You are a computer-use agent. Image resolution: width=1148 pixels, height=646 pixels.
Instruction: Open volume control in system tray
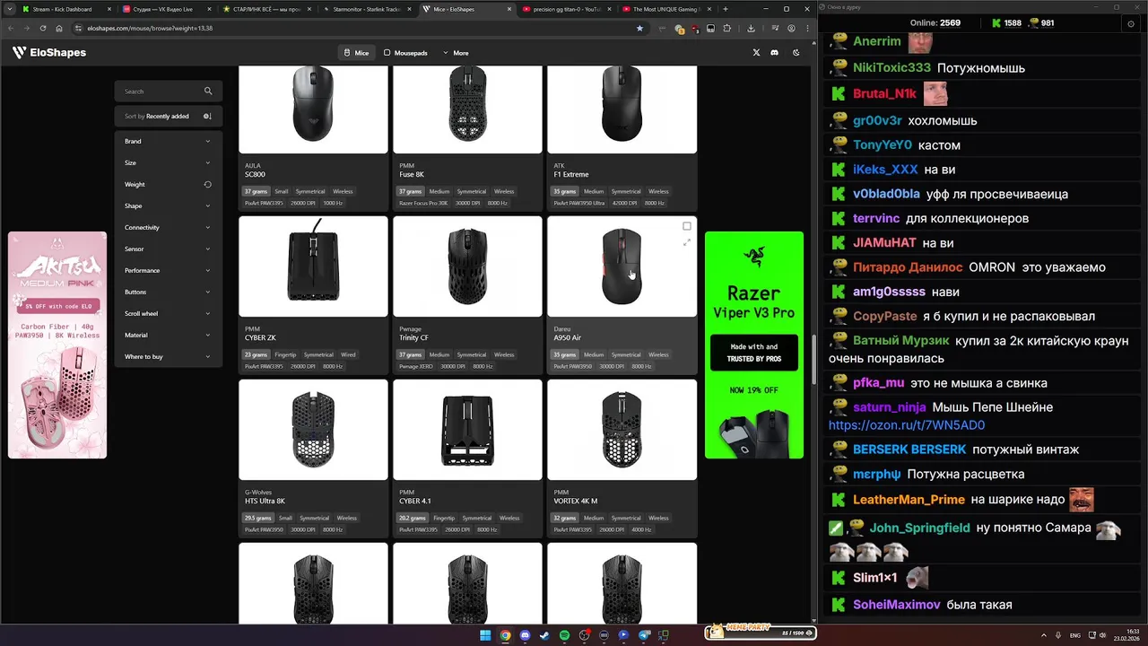[x=1102, y=635]
